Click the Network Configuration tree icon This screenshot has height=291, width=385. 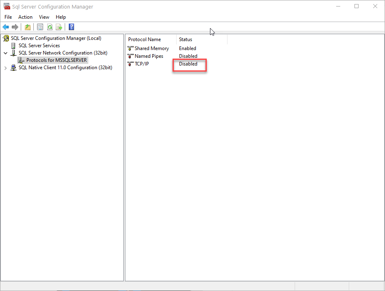pos(13,53)
